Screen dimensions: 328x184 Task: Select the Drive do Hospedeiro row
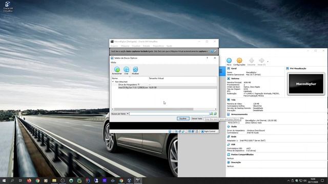click(164, 85)
